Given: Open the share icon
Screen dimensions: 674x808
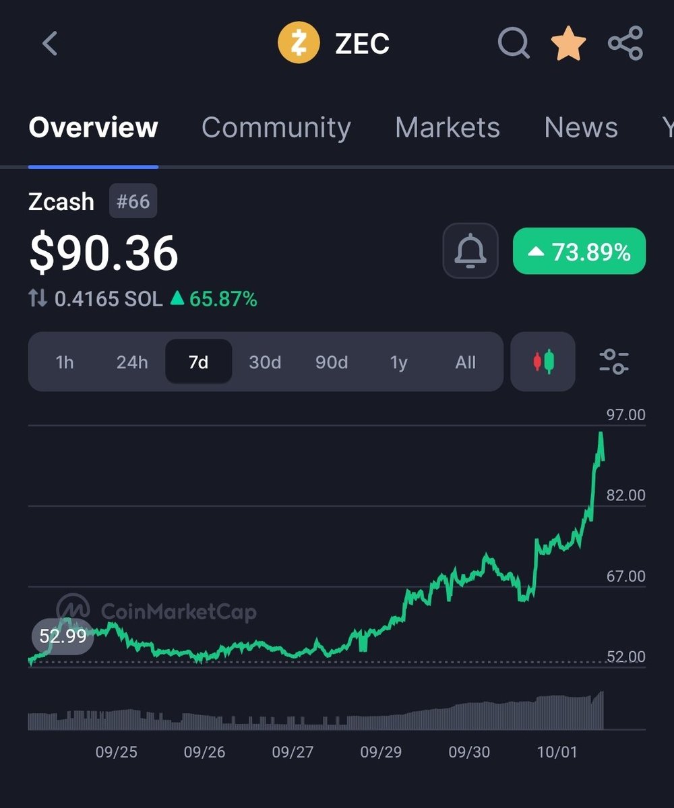Looking at the screenshot, I should pyautogui.click(x=625, y=44).
